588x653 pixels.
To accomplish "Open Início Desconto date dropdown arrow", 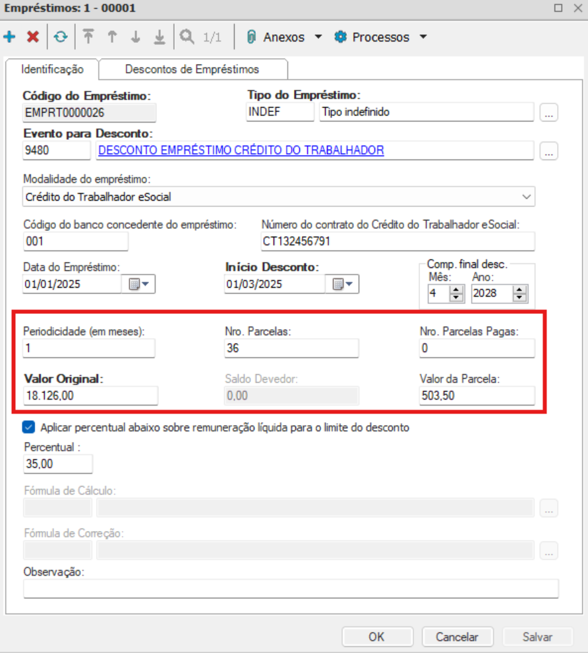I will (x=349, y=284).
